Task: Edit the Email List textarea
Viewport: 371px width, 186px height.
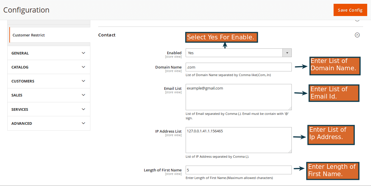Action: click(x=239, y=97)
